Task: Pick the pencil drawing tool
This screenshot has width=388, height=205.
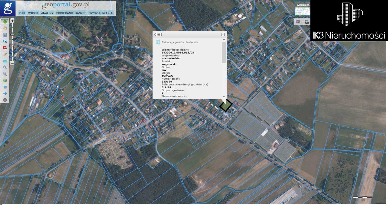Action: 5,54
